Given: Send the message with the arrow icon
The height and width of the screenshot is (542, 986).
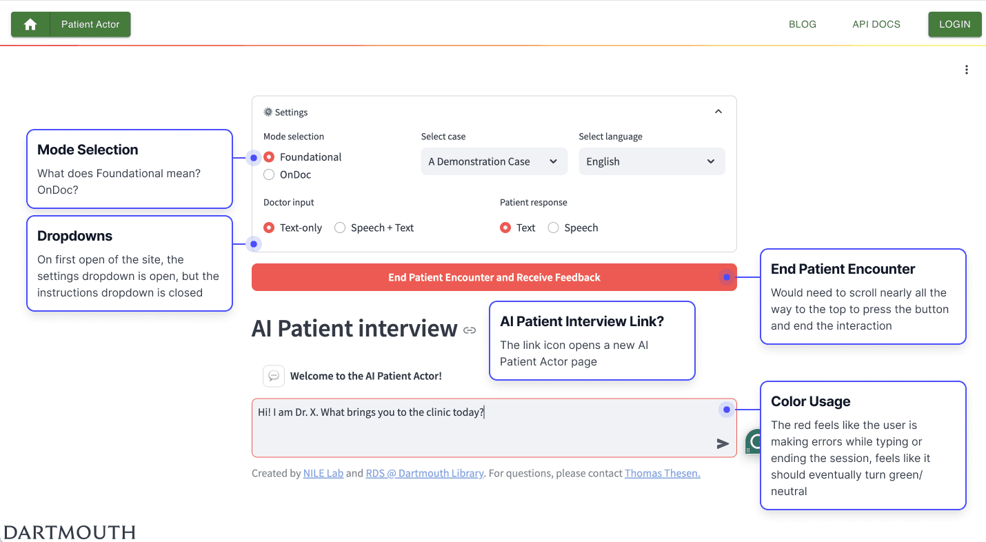Looking at the screenshot, I should pos(723,443).
